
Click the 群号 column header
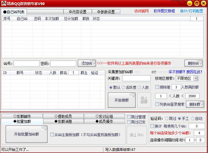click(x=20, y=73)
